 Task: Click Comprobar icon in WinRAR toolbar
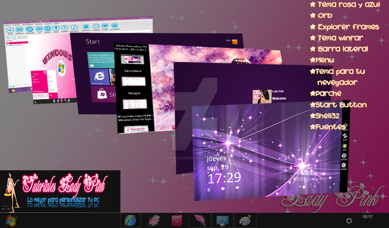click(29, 29)
